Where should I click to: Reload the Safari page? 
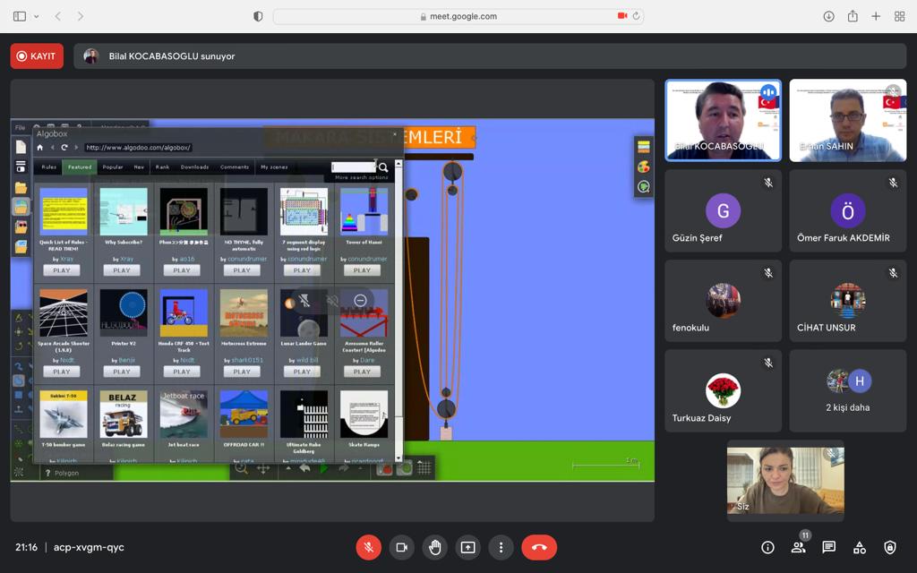click(636, 16)
